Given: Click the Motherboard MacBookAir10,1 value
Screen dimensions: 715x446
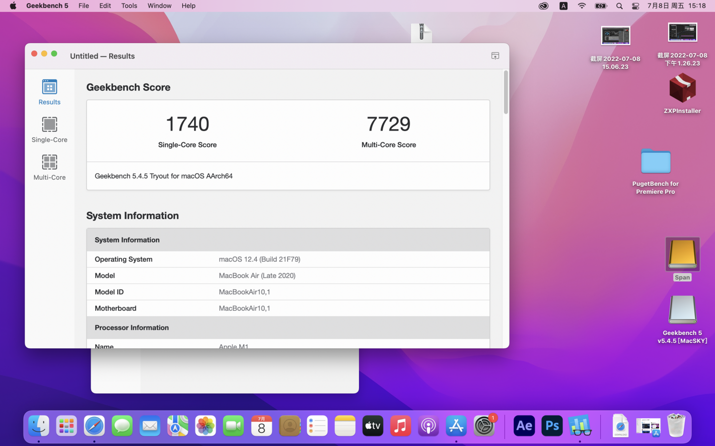Looking at the screenshot, I should click(x=244, y=308).
